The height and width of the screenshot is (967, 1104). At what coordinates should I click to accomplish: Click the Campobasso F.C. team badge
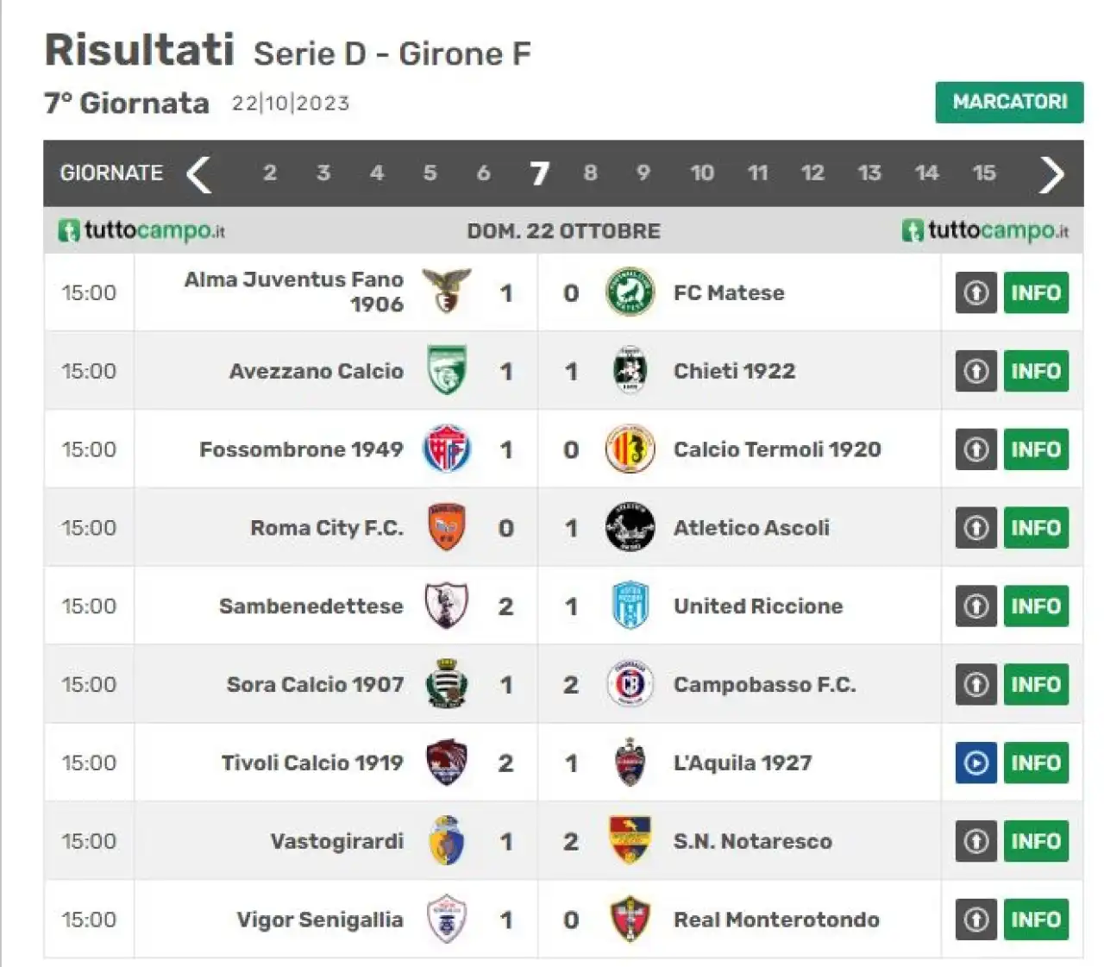630,684
